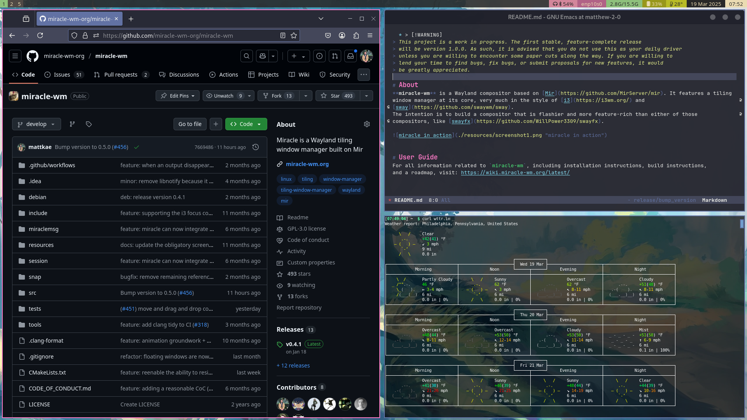Screen dimensions: 747x420
Task: Open the src folder
Action: [x=32, y=293]
